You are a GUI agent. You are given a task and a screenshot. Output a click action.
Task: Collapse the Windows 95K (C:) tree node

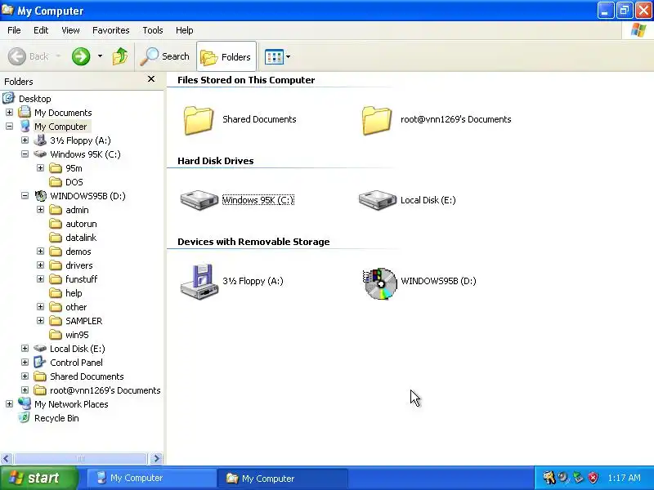pos(25,154)
